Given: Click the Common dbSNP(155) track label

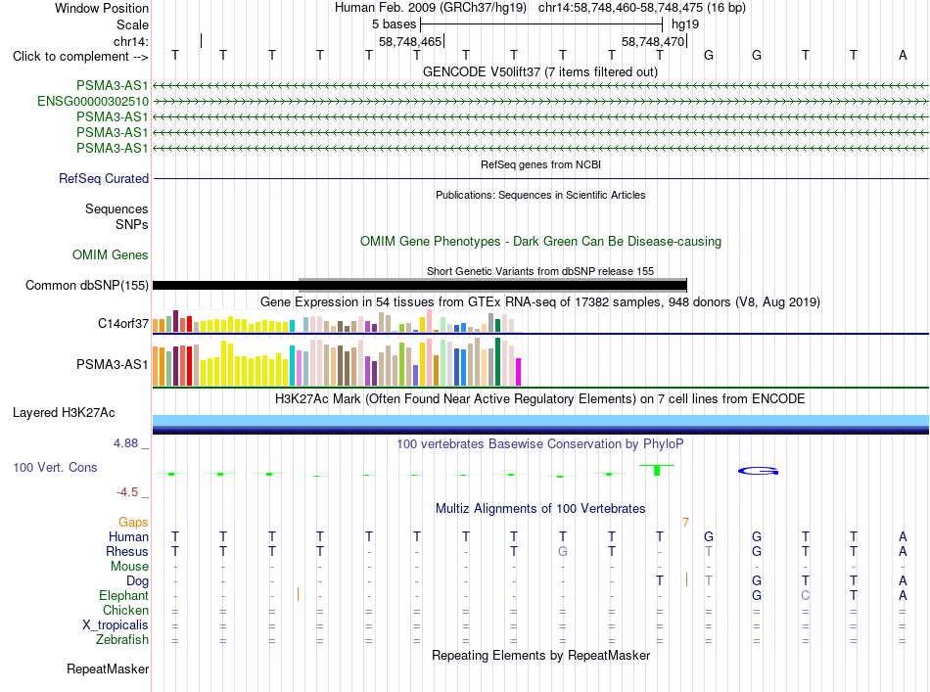Looking at the screenshot, I should [87, 285].
